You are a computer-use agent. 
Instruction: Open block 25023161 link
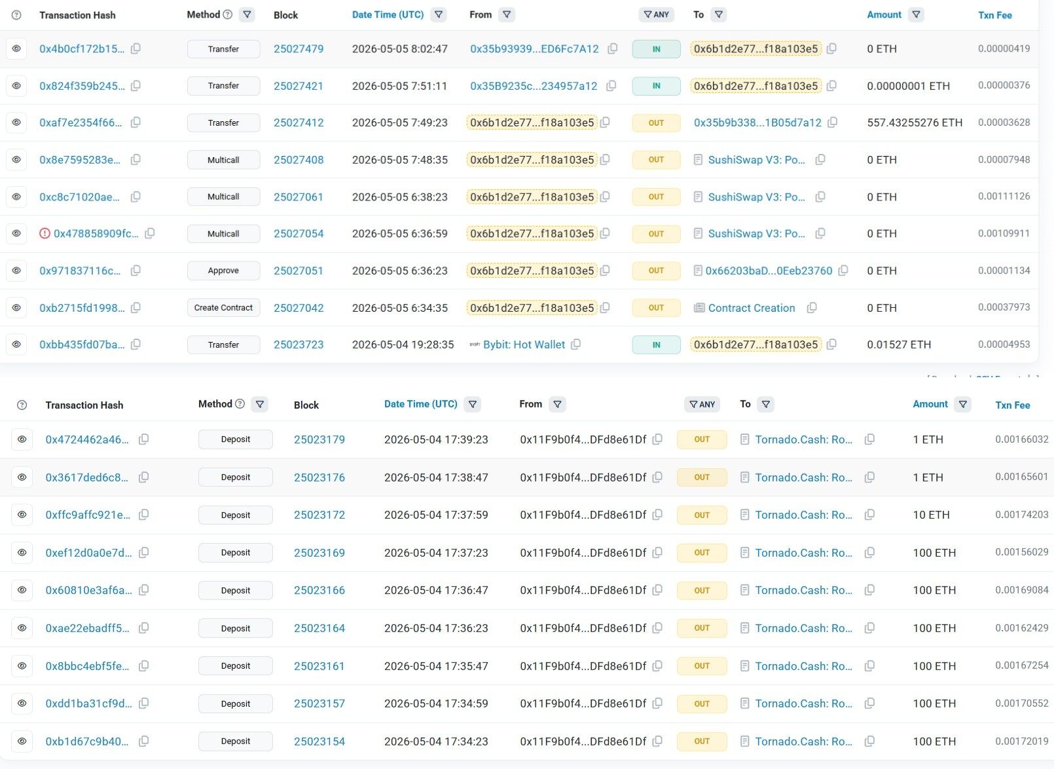pos(319,666)
